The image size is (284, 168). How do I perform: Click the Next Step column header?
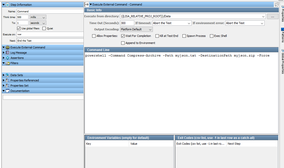(252, 144)
